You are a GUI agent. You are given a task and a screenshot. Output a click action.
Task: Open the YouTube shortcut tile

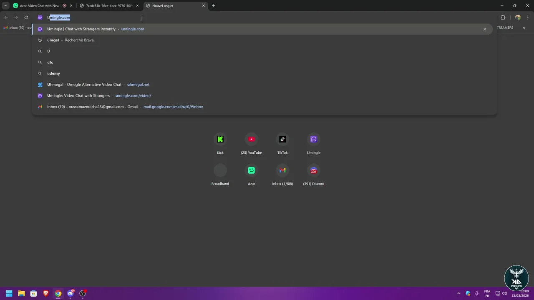pos(251,143)
